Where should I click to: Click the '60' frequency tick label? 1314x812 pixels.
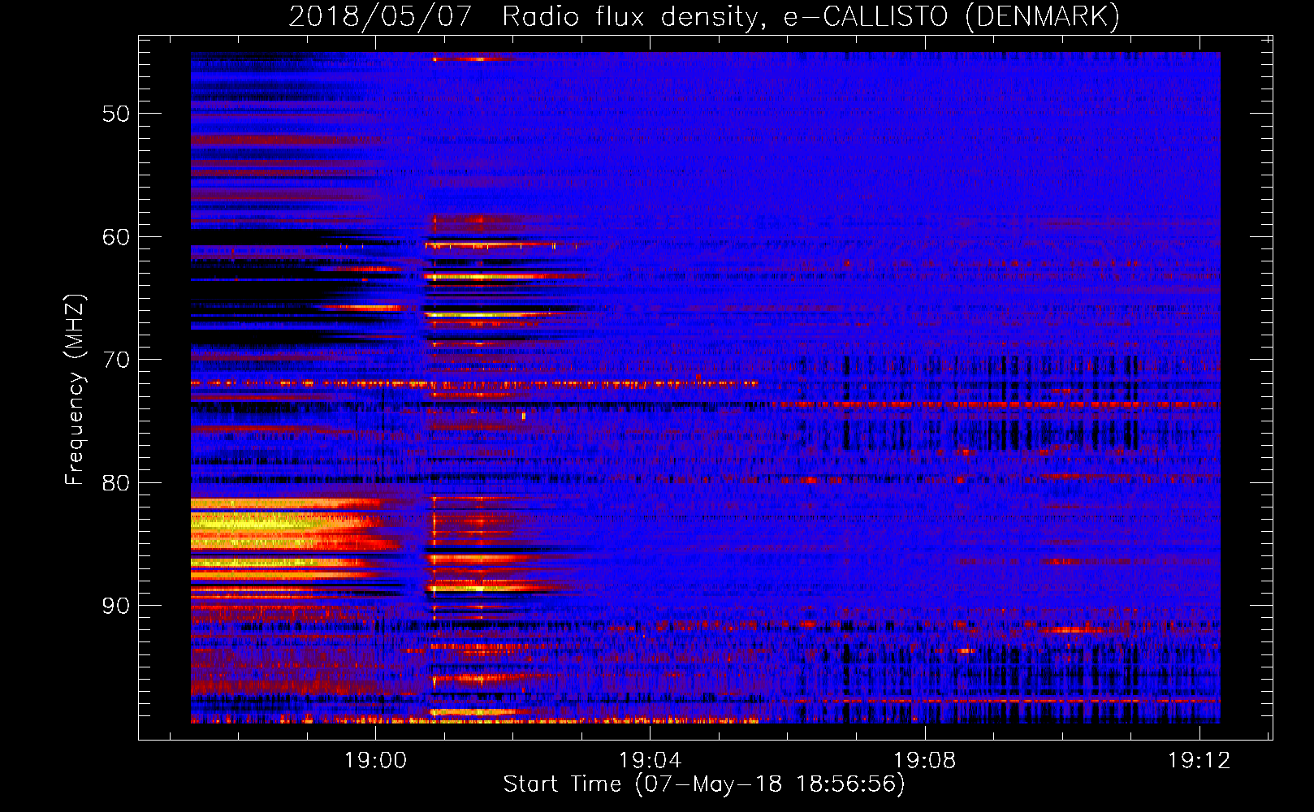(x=116, y=237)
